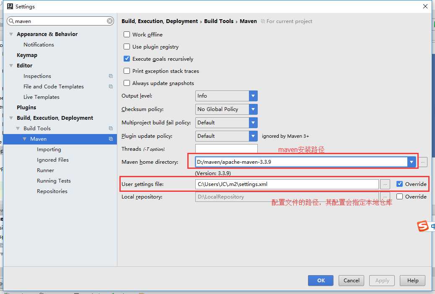Browse for Local repository folder
Screen dimensions: 435x294
tap(385, 196)
